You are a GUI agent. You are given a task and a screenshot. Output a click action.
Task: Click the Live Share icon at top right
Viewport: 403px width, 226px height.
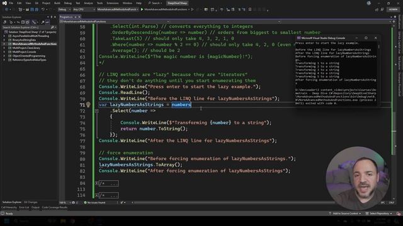click(x=377, y=9)
